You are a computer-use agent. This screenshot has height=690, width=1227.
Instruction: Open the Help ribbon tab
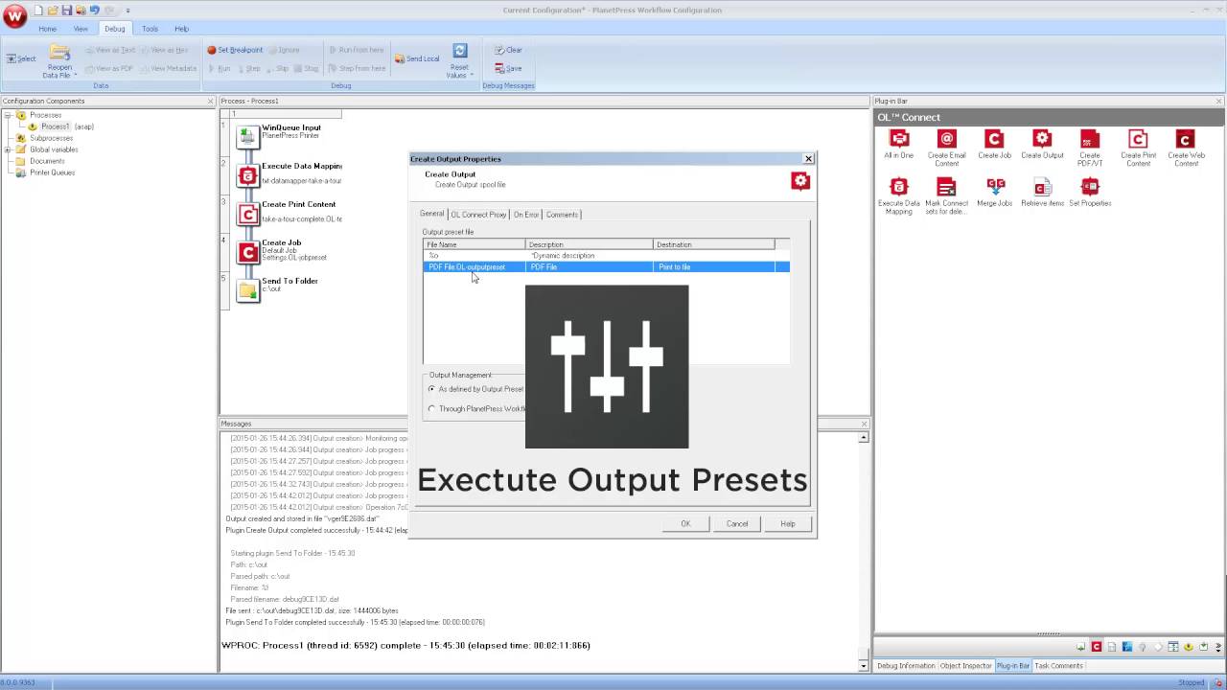[x=181, y=29]
